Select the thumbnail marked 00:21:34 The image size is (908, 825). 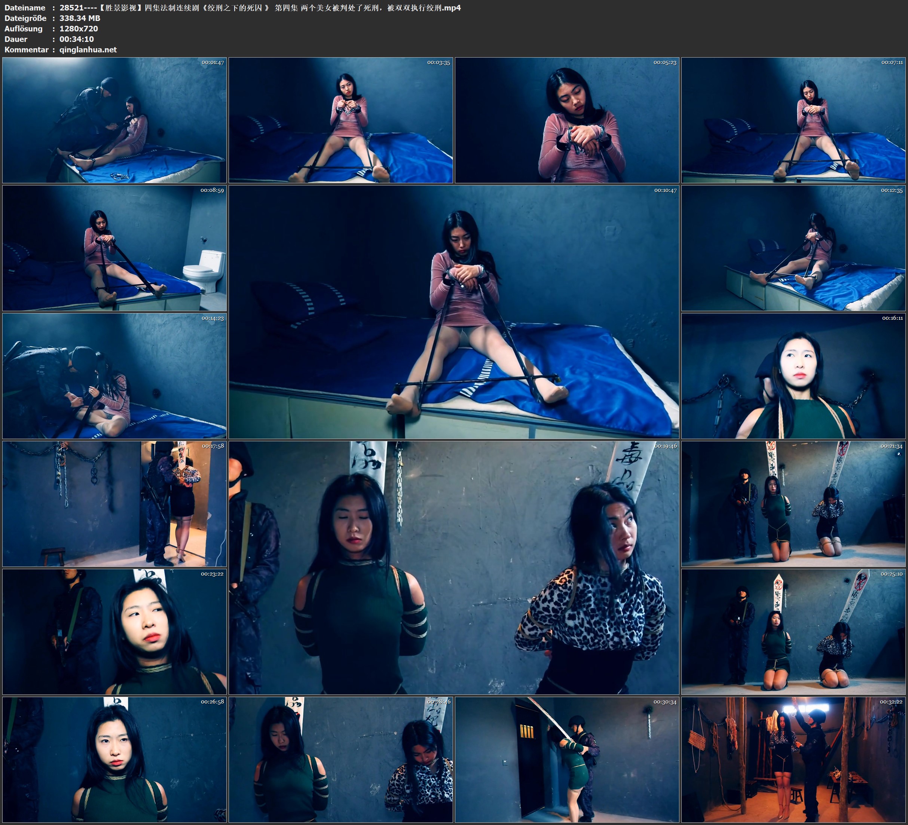(793, 503)
